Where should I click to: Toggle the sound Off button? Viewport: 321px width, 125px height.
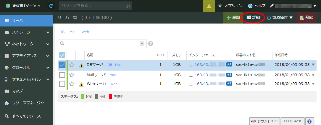pos(264,121)
